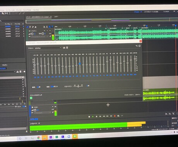Select the デフォルト workspace
Screen dimensions: 178x147
tap(137, 12)
